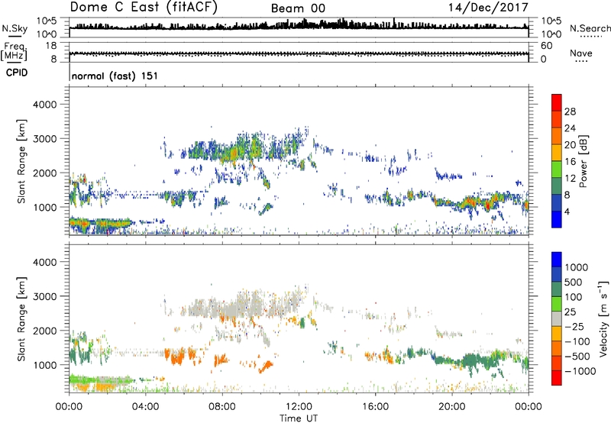Viewport: 611px width, 423px height.
Task: Click the yellow segment of the power colorbar
Action: point(557,153)
